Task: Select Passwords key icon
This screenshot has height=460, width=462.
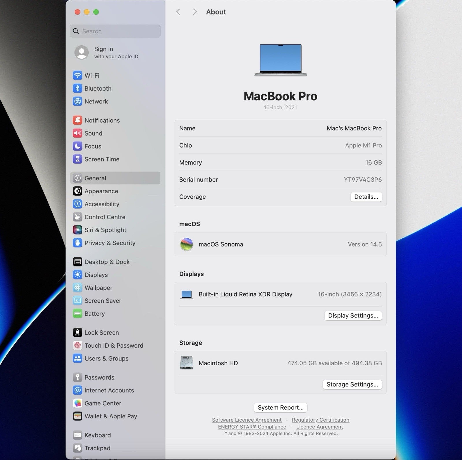Action: [77, 377]
